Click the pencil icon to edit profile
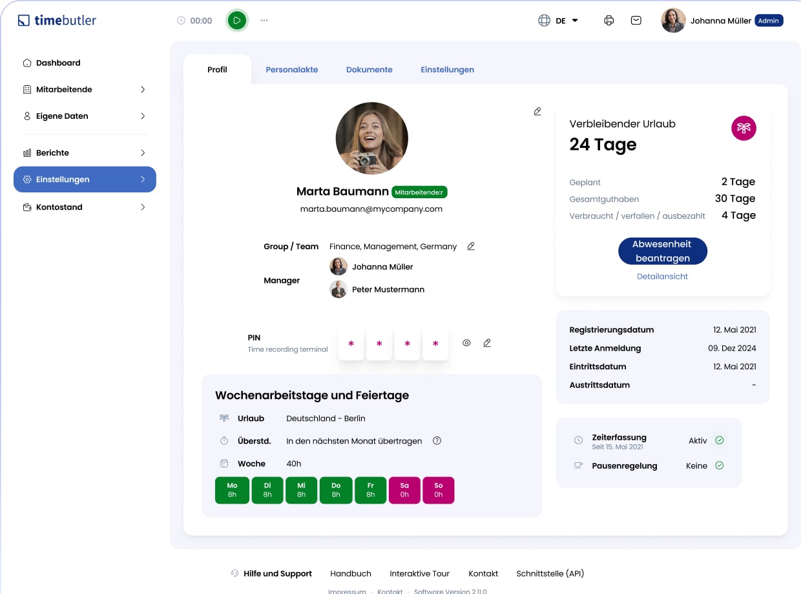This screenshot has height=594, width=801. click(537, 112)
